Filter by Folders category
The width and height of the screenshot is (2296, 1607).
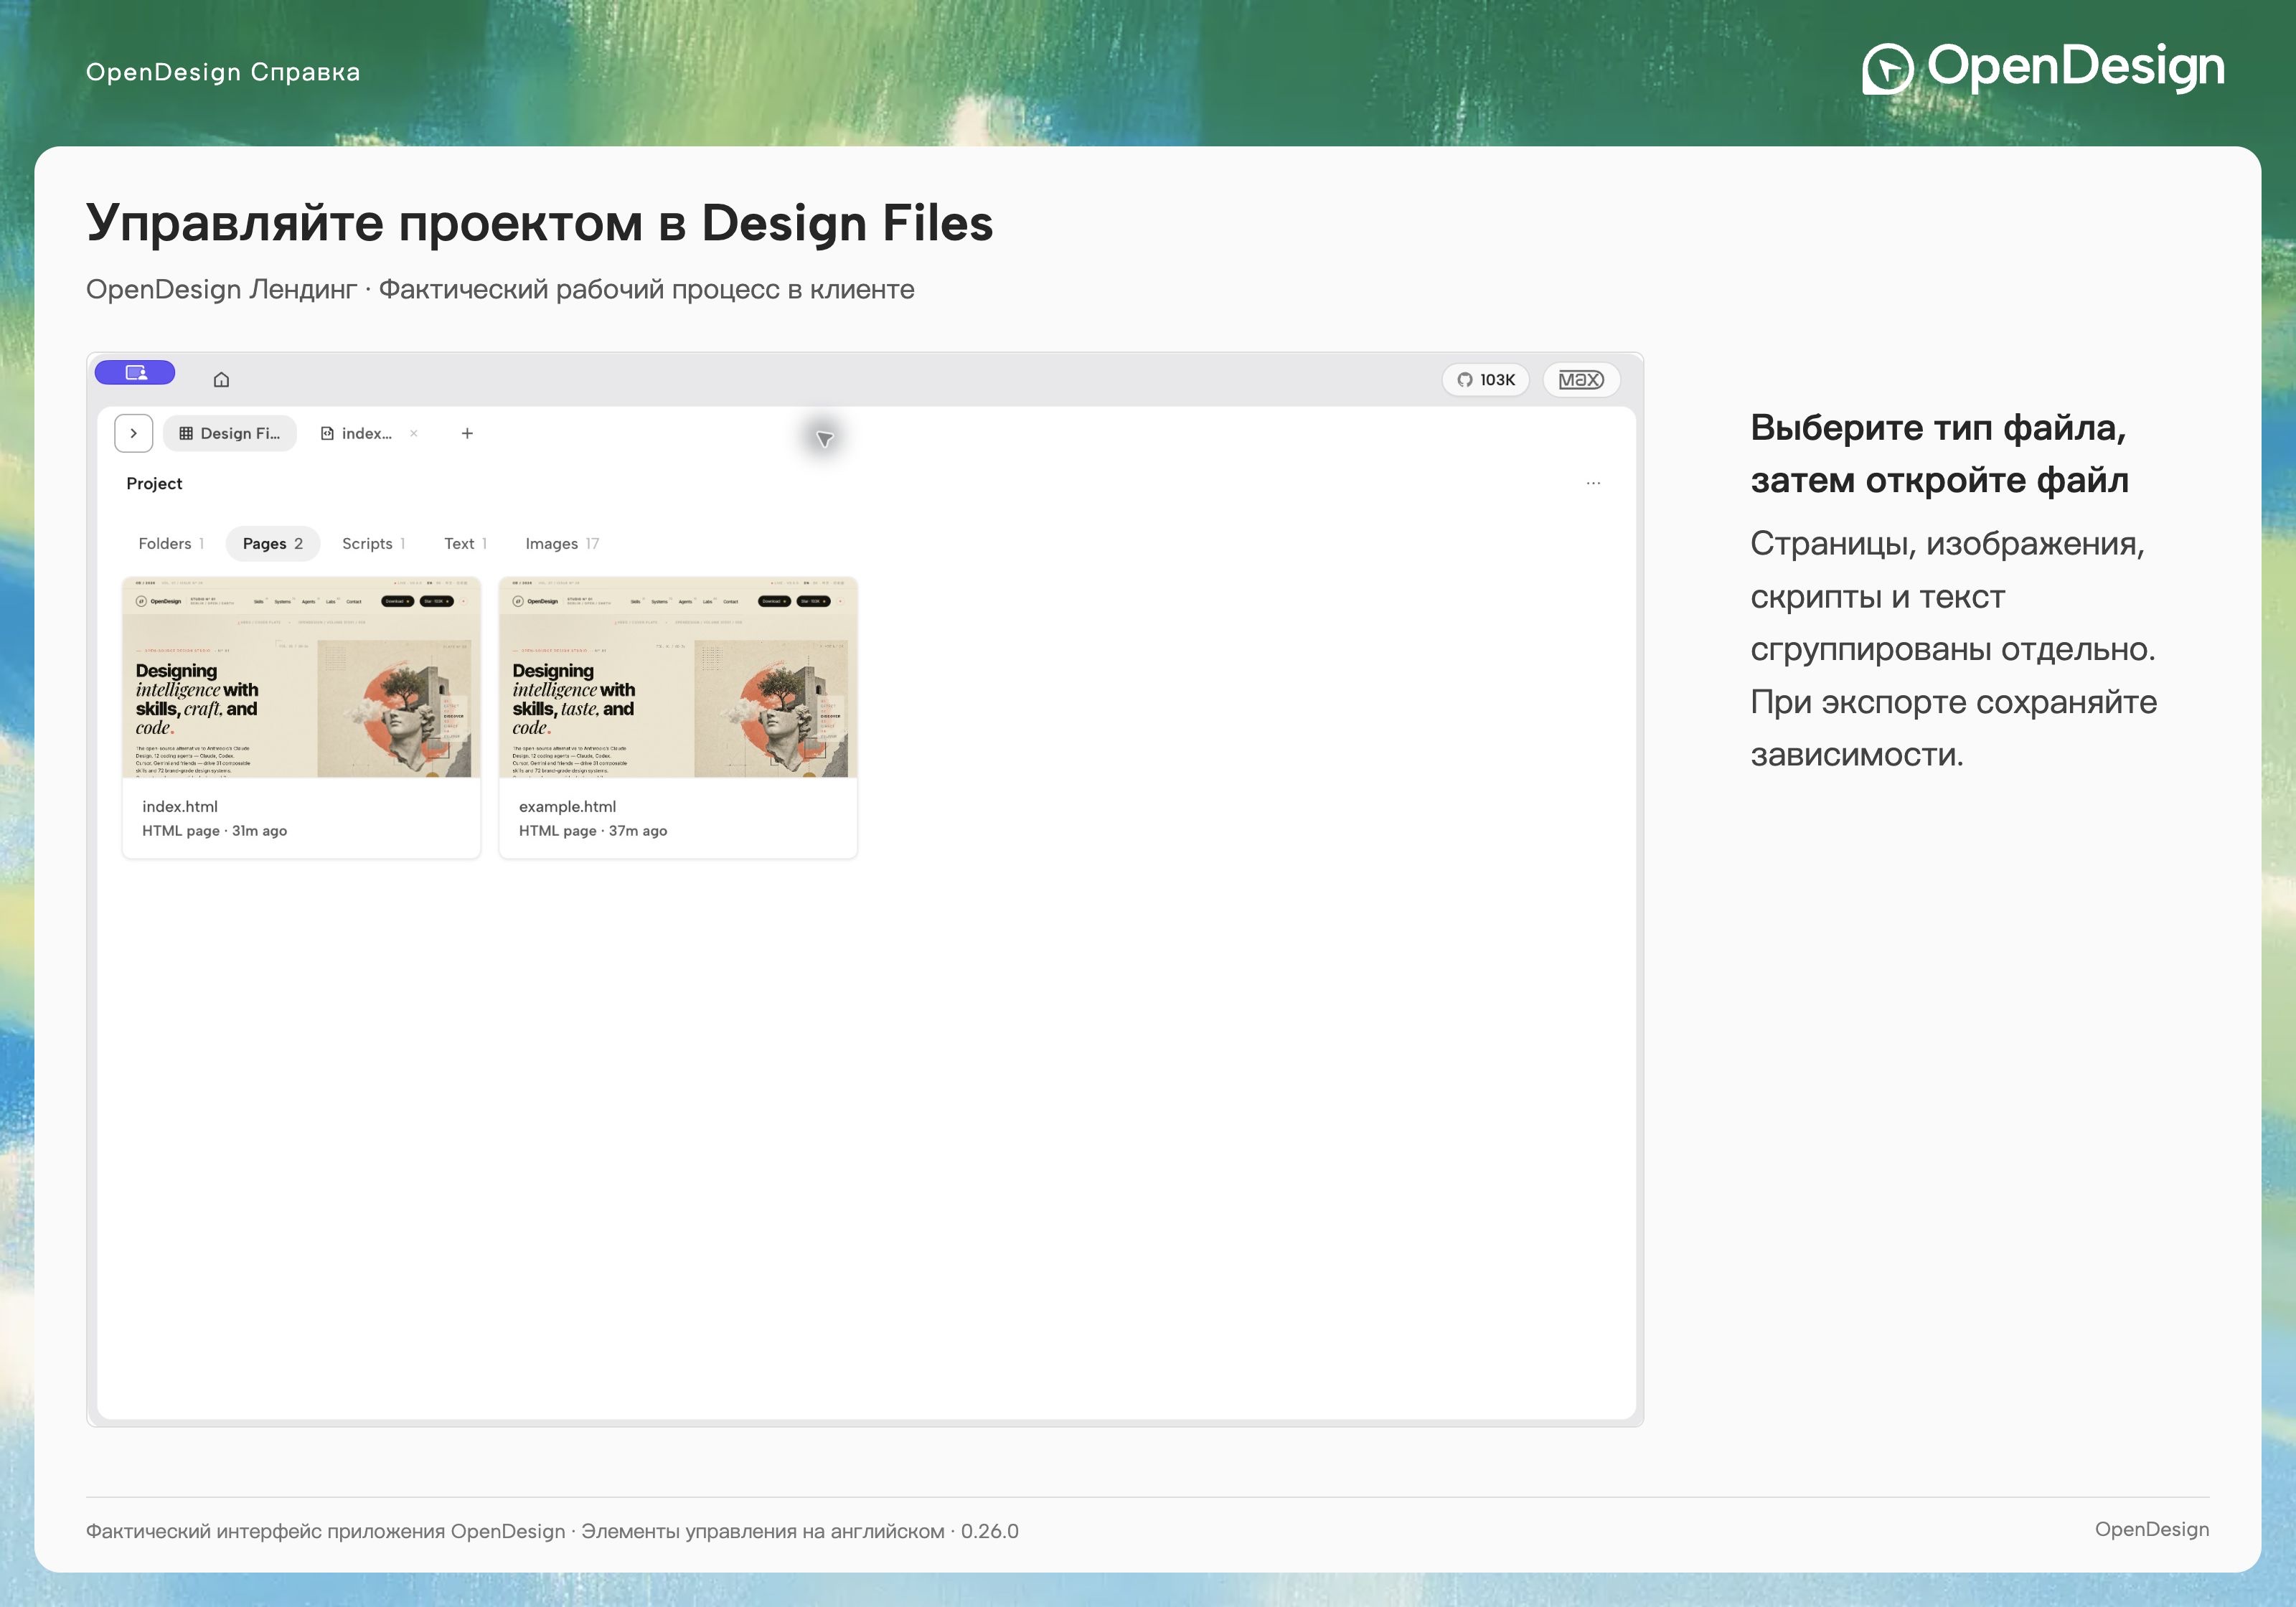click(171, 543)
